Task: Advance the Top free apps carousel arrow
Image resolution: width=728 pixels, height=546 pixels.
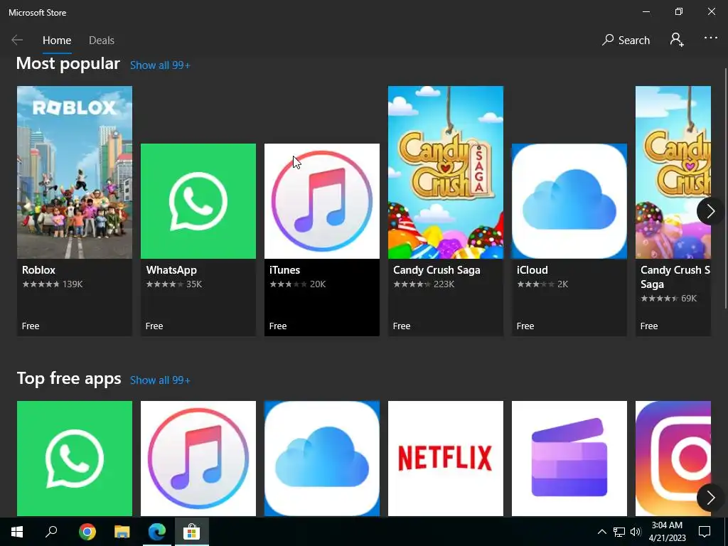Action: click(710, 498)
